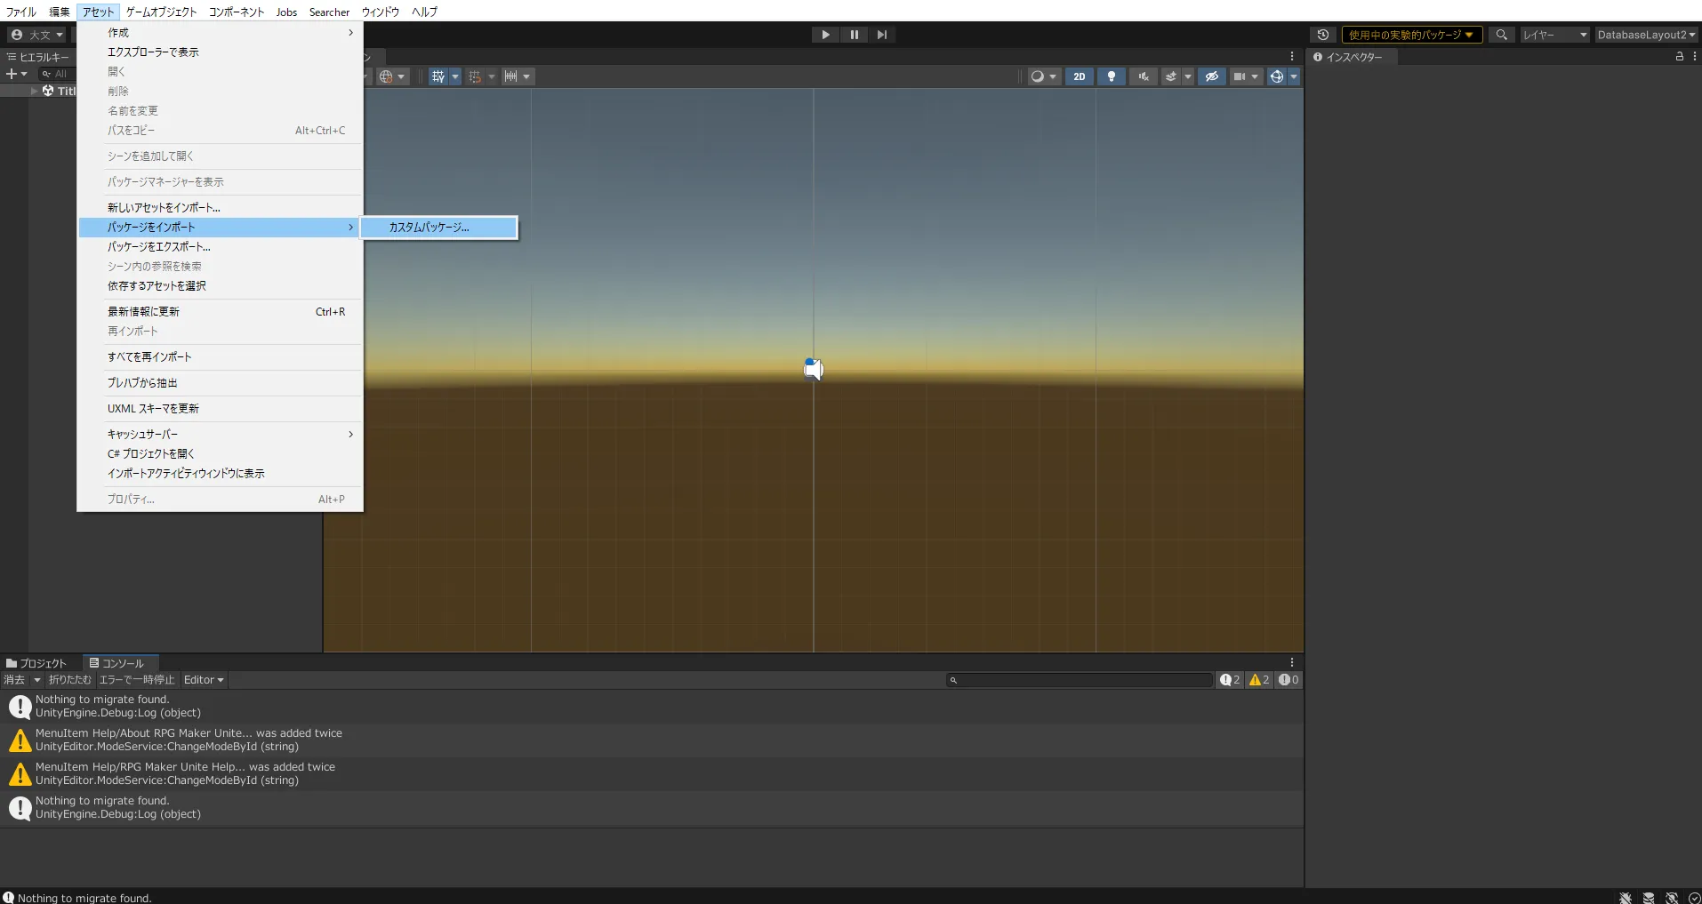This screenshot has height=904, width=1702.
Task: Click the Play button to start the game
Action: point(825,35)
